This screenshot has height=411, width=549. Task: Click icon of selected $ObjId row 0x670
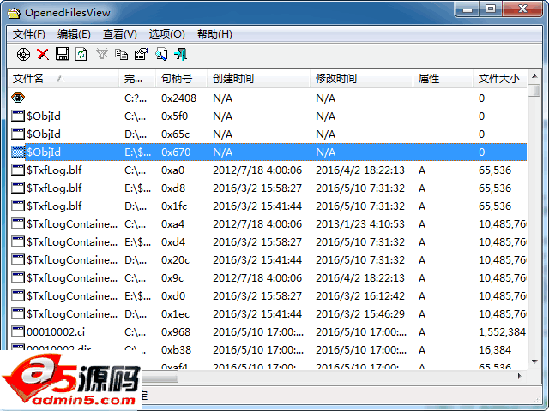tap(18, 152)
